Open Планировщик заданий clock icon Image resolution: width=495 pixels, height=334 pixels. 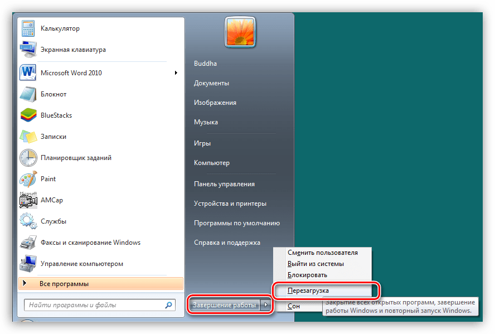coord(28,158)
